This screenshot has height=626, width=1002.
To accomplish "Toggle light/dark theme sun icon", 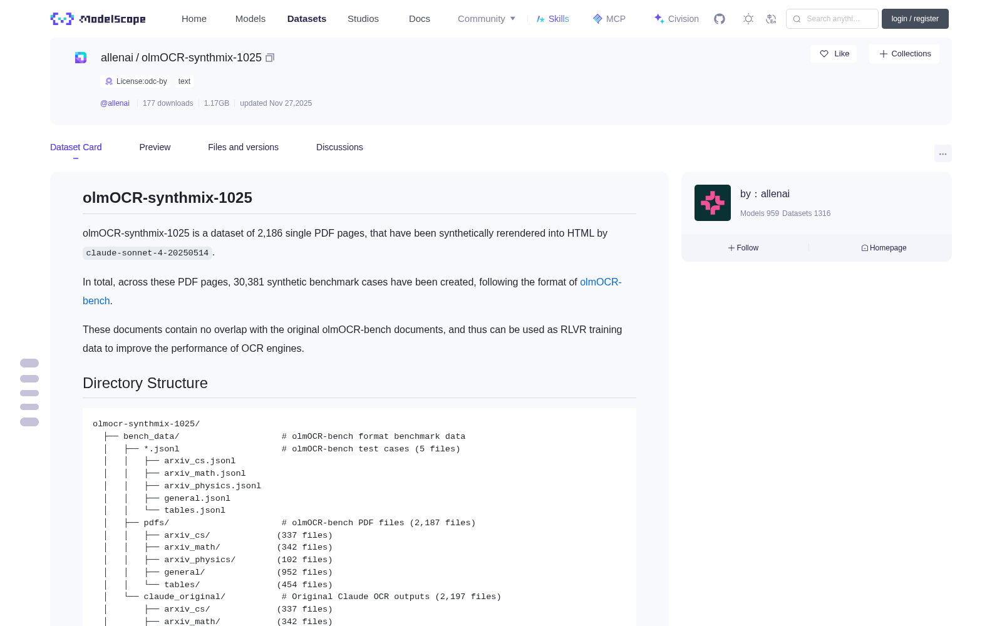I will [748, 19].
